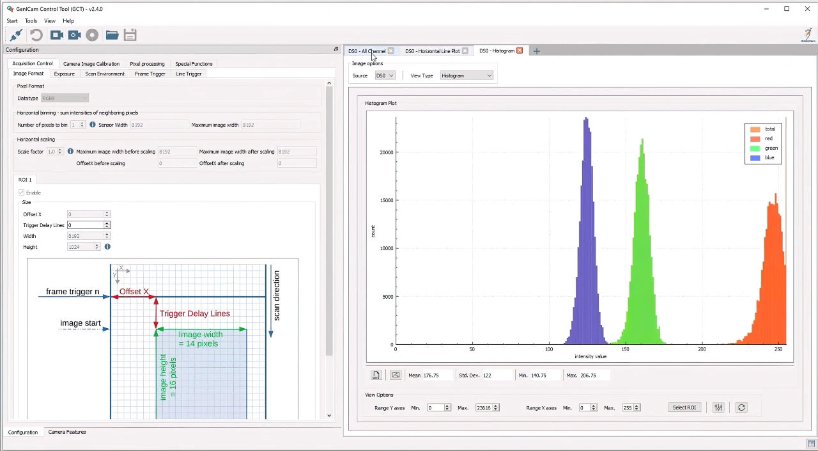Viewport: 818px width, 451px height.
Task: Open histogram settings sliders icon
Action: [x=718, y=407]
